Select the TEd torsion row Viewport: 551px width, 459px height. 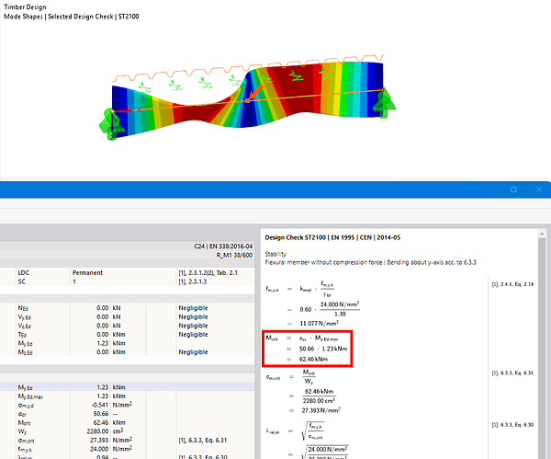click(92, 335)
